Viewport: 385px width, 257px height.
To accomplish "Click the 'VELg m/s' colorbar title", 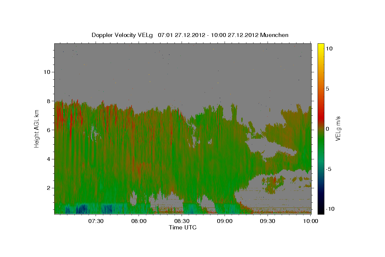I will click(338, 129).
